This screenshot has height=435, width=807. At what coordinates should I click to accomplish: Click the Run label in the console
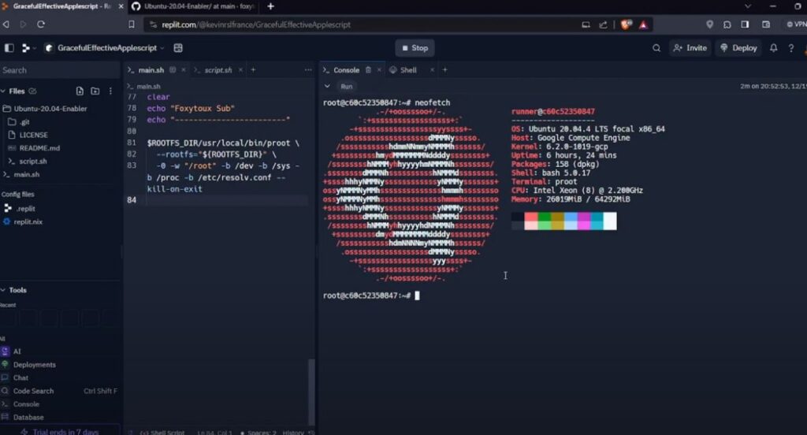pyautogui.click(x=347, y=87)
